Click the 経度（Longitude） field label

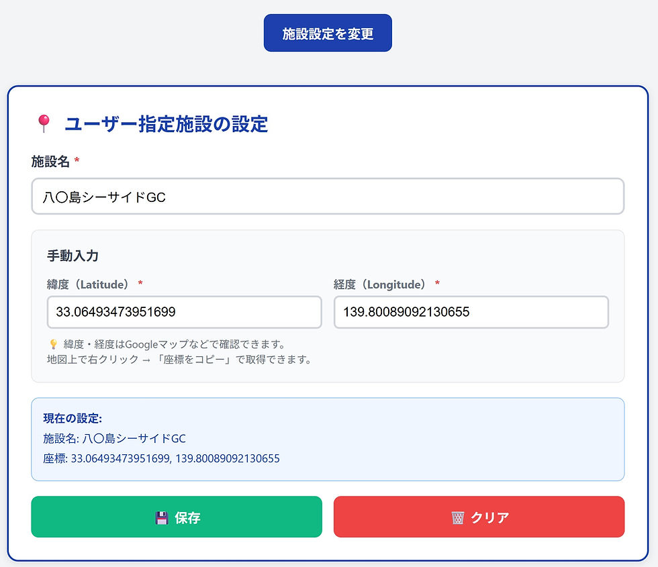click(x=380, y=285)
